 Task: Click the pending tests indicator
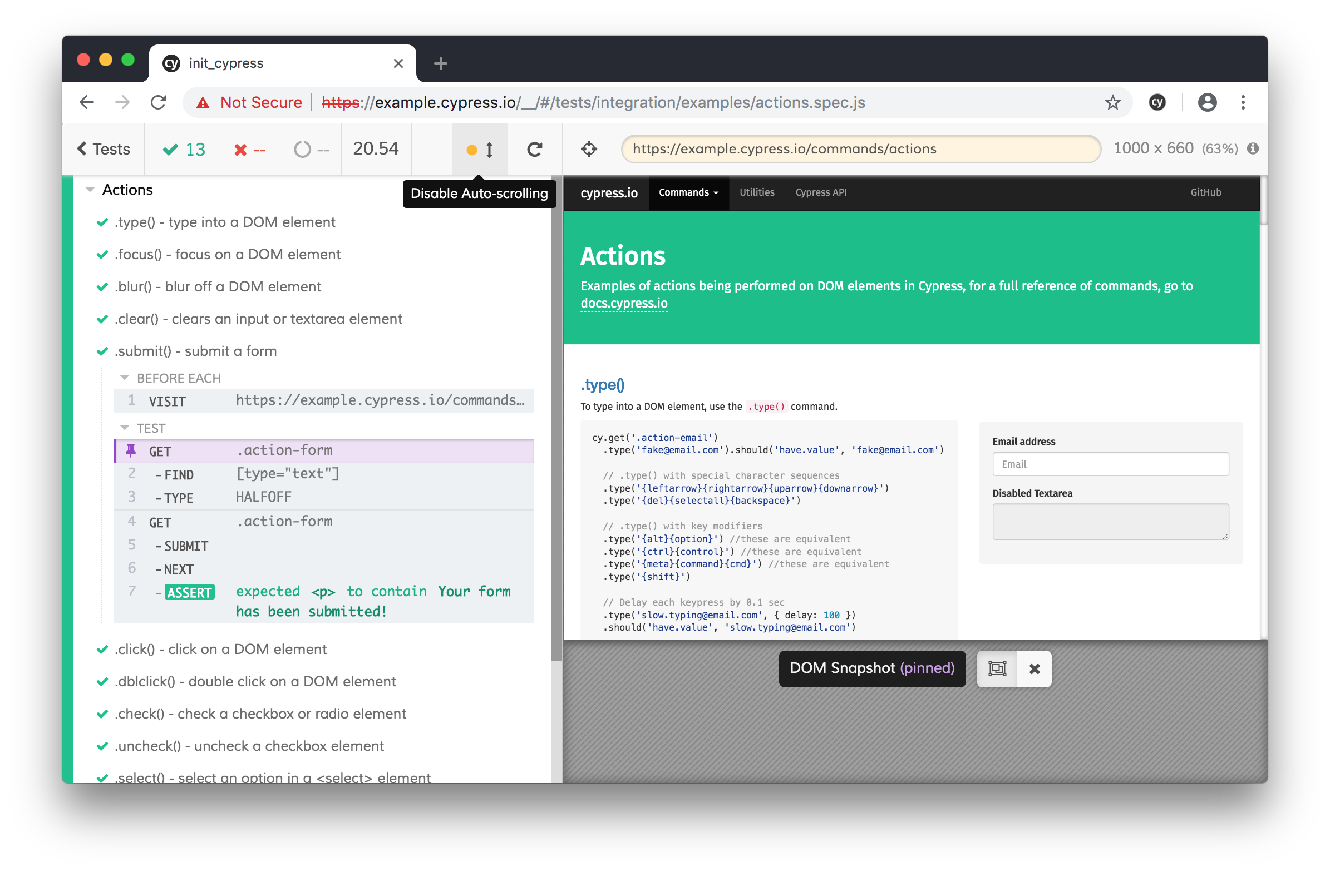pos(311,150)
